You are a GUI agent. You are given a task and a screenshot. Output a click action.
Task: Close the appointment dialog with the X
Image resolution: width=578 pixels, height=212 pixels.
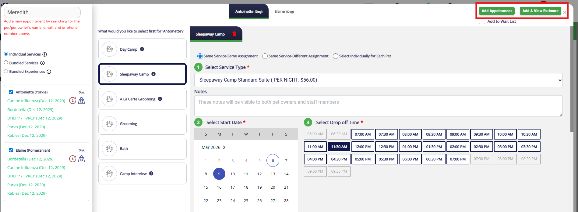pyautogui.click(x=565, y=12)
